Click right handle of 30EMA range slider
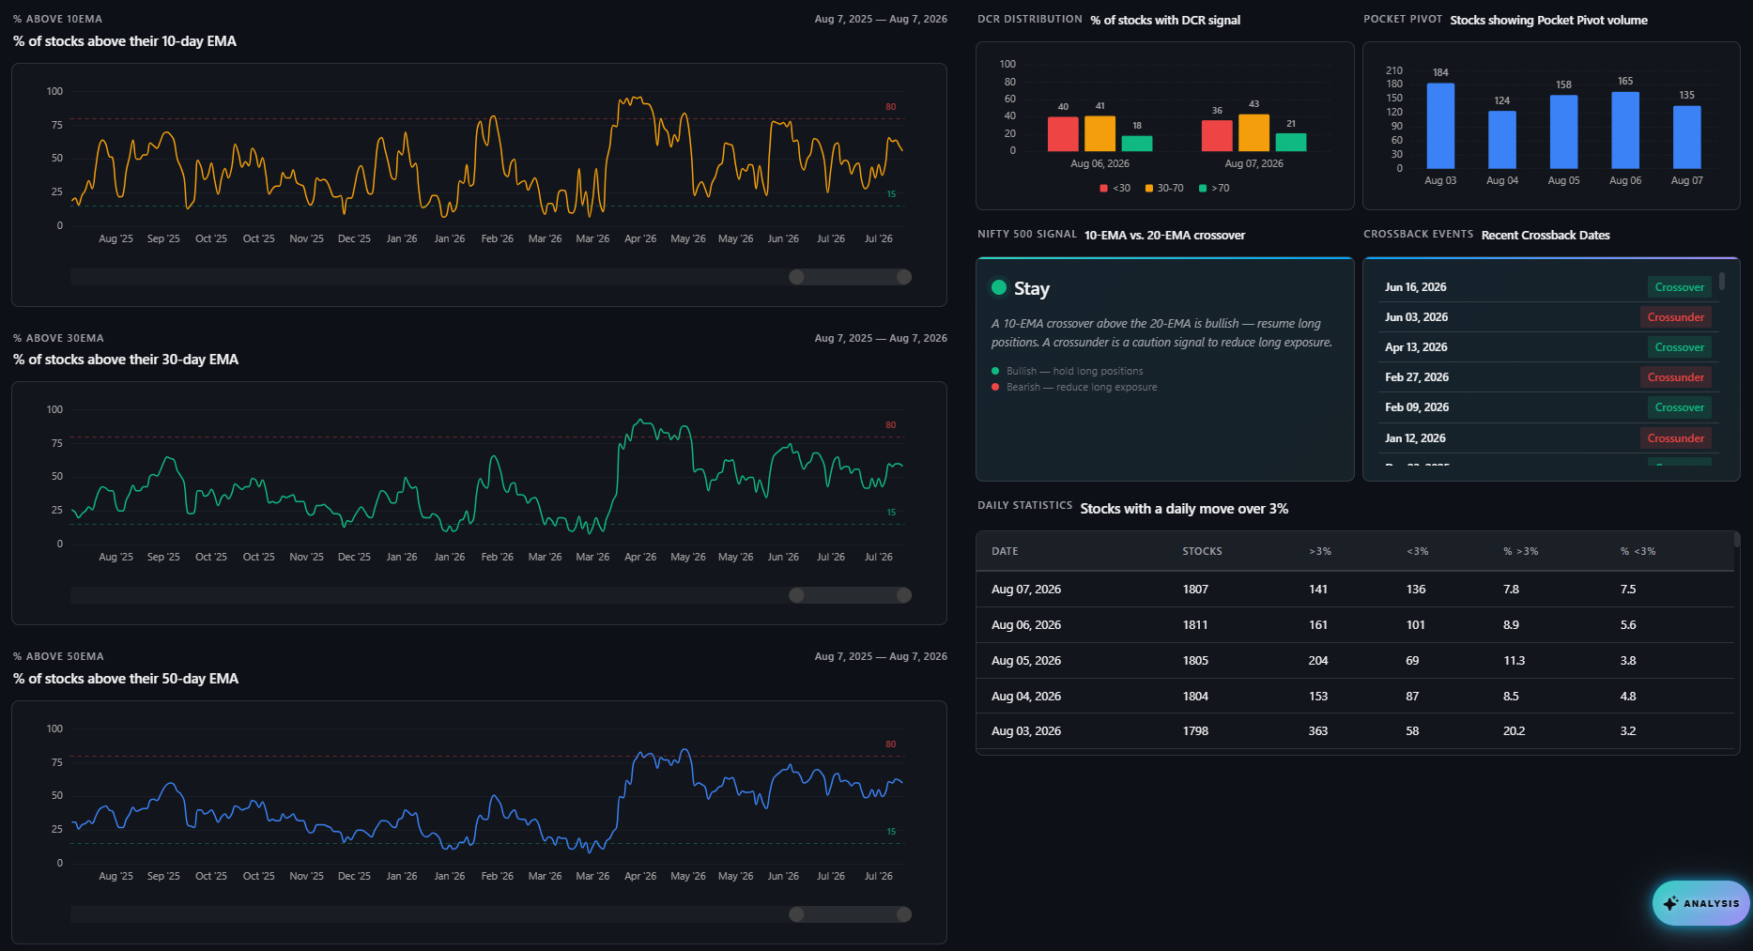Screen dimensions: 1753x951 tap(904, 595)
